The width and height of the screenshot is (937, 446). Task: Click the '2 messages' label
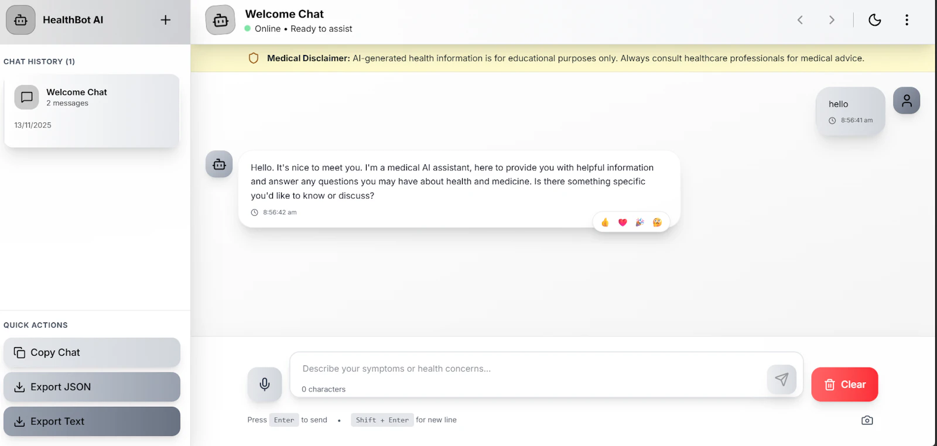tap(67, 103)
